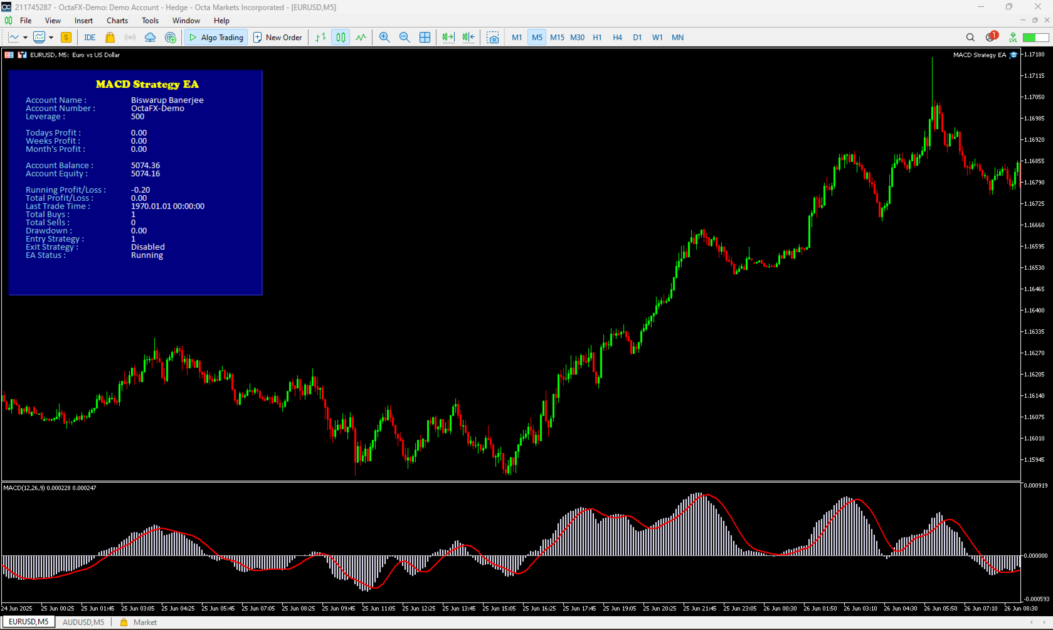
Task: Click the copy trading radar-plus icon
Action: click(x=171, y=38)
